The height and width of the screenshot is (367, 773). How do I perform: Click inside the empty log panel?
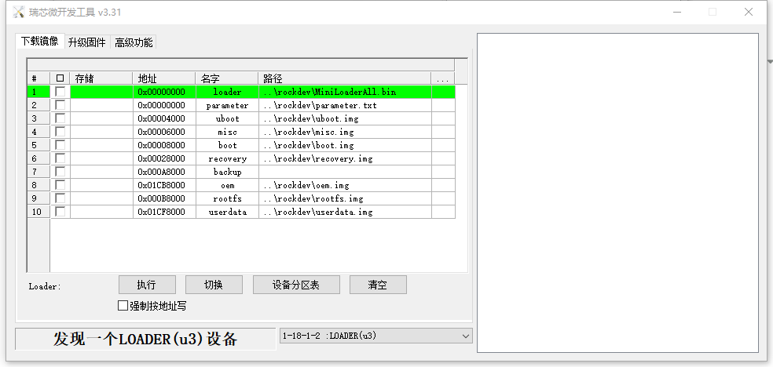[x=617, y=193]
